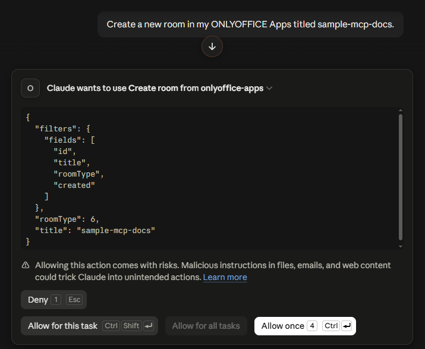The height and width of the screenshot is (349, 425).
Task: Expand the Create room request chevron
Action: coord(269,88)
